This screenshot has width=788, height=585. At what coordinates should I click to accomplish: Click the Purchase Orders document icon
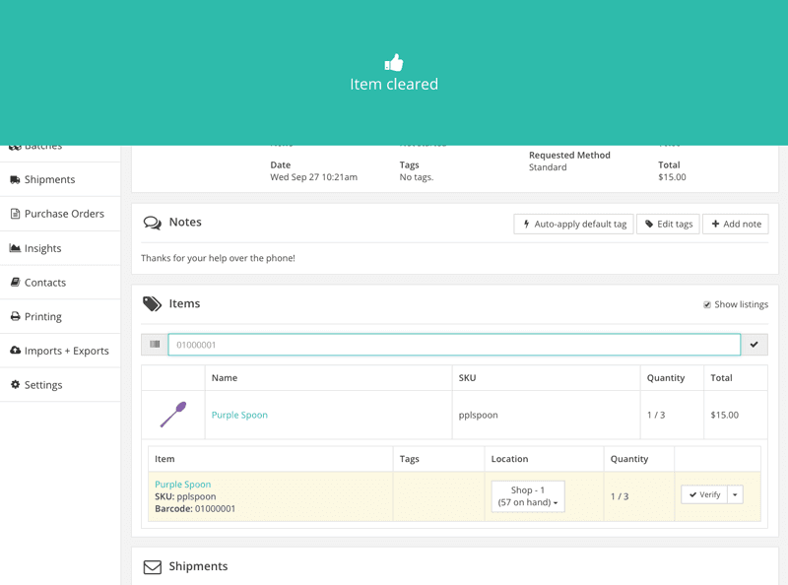pyautogui.click(x=15, y=214)
